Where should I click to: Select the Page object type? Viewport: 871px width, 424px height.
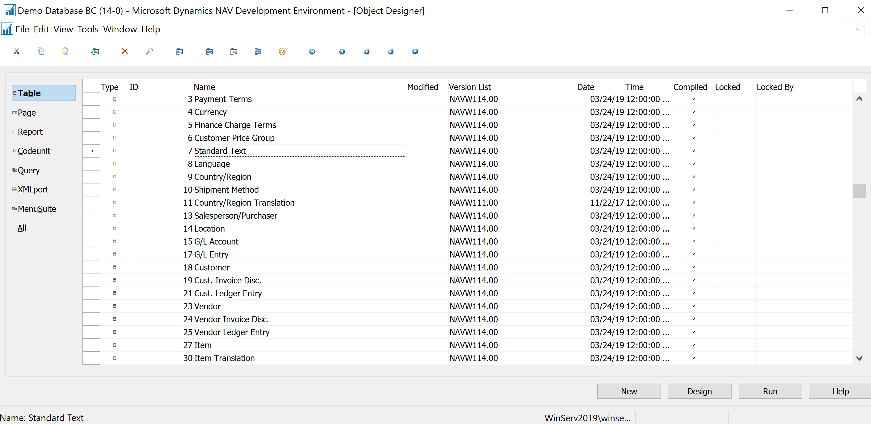tap(26, 113)
